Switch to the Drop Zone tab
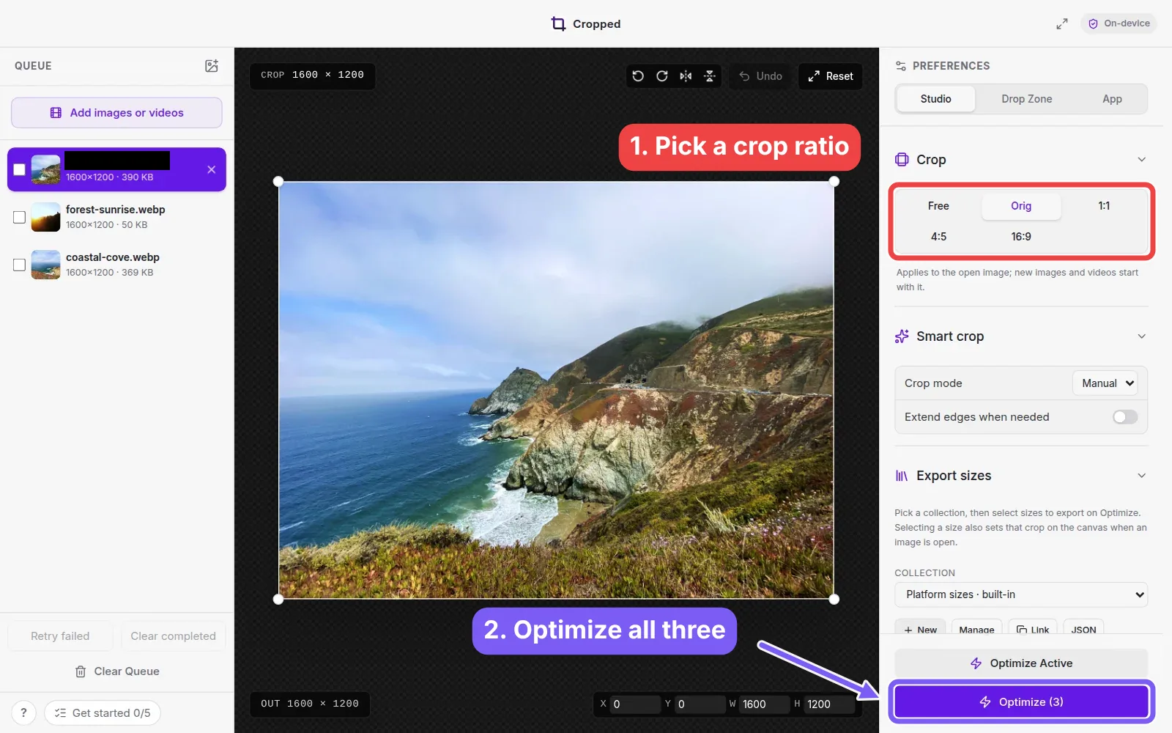Viewport: 1172px width, 733px height. point(1027,99)
